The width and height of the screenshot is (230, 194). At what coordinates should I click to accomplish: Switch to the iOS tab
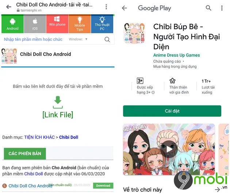point(35,24)
